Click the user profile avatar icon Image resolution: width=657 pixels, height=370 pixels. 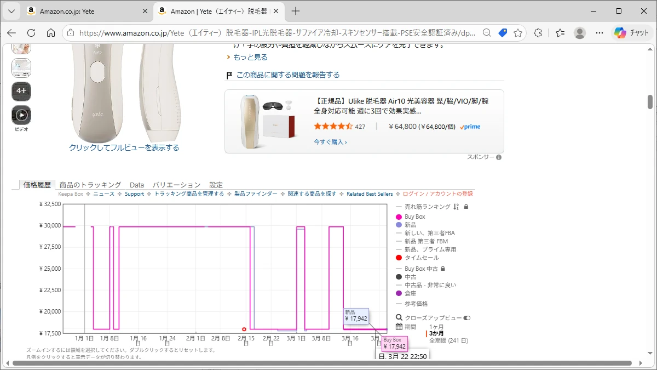pyautogui.click(x=579, y=33)
